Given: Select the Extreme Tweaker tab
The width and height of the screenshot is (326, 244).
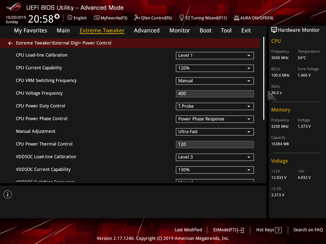Looking at the screenshot, I should (102, 30).
